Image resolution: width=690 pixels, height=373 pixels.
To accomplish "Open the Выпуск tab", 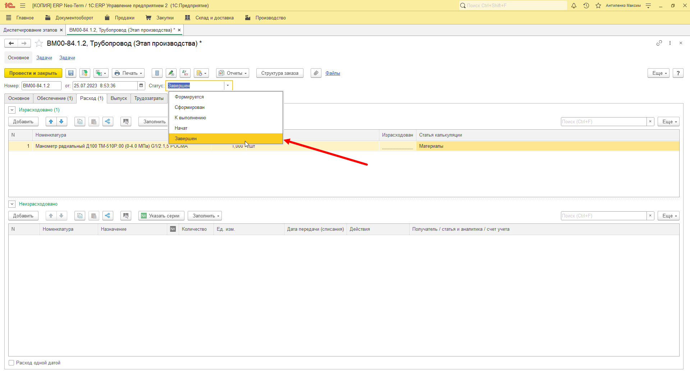I will (119, 98).
